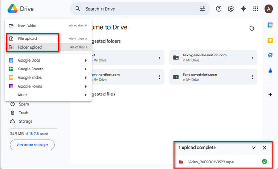The height and width of the screenshot is (169, 278).
Task: Open Storage in the sidebar
Action: tap(25, 121)
